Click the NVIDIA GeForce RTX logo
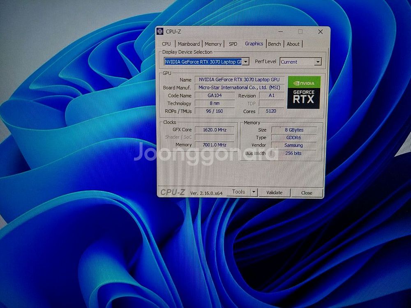 point(304,92)
